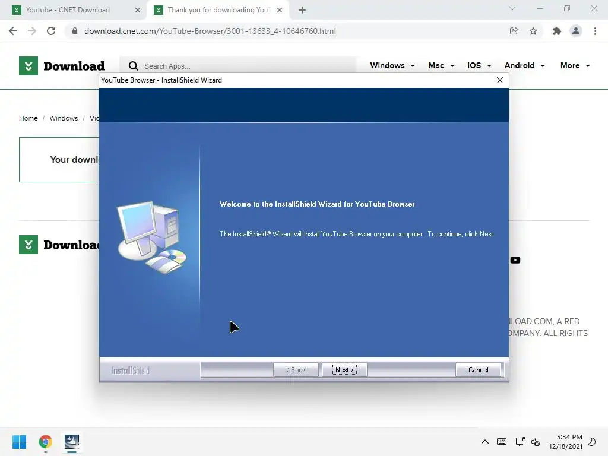Open the notifications moon icon
Image resolution: width=608 pixels, height=456 pixels.
click(592, 442)
